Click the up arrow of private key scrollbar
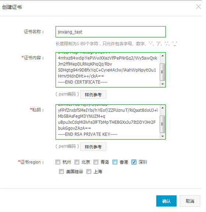The height and width of the screenshot is (212, 206). [163, 108]
